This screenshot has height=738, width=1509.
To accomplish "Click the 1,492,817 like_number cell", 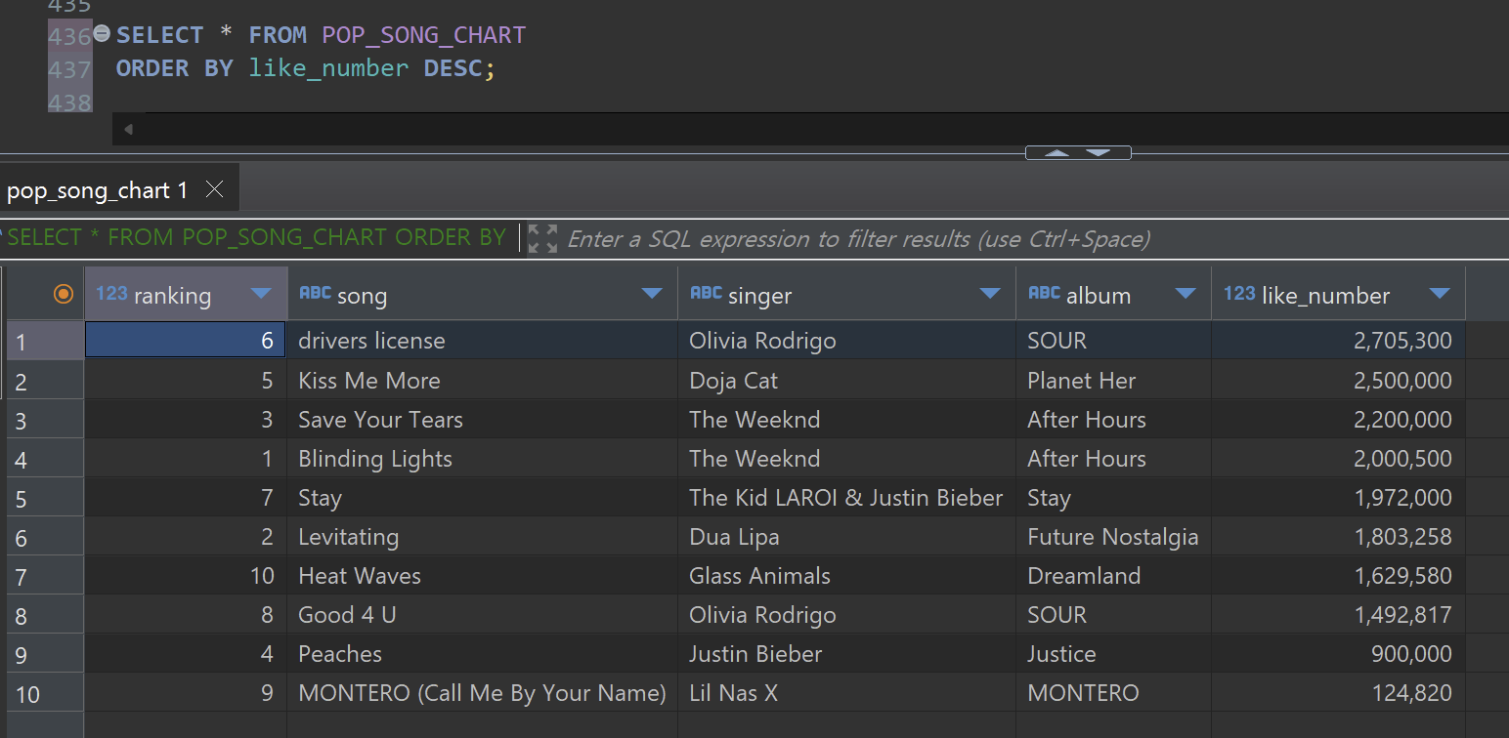I will (x=1338, y=614).
